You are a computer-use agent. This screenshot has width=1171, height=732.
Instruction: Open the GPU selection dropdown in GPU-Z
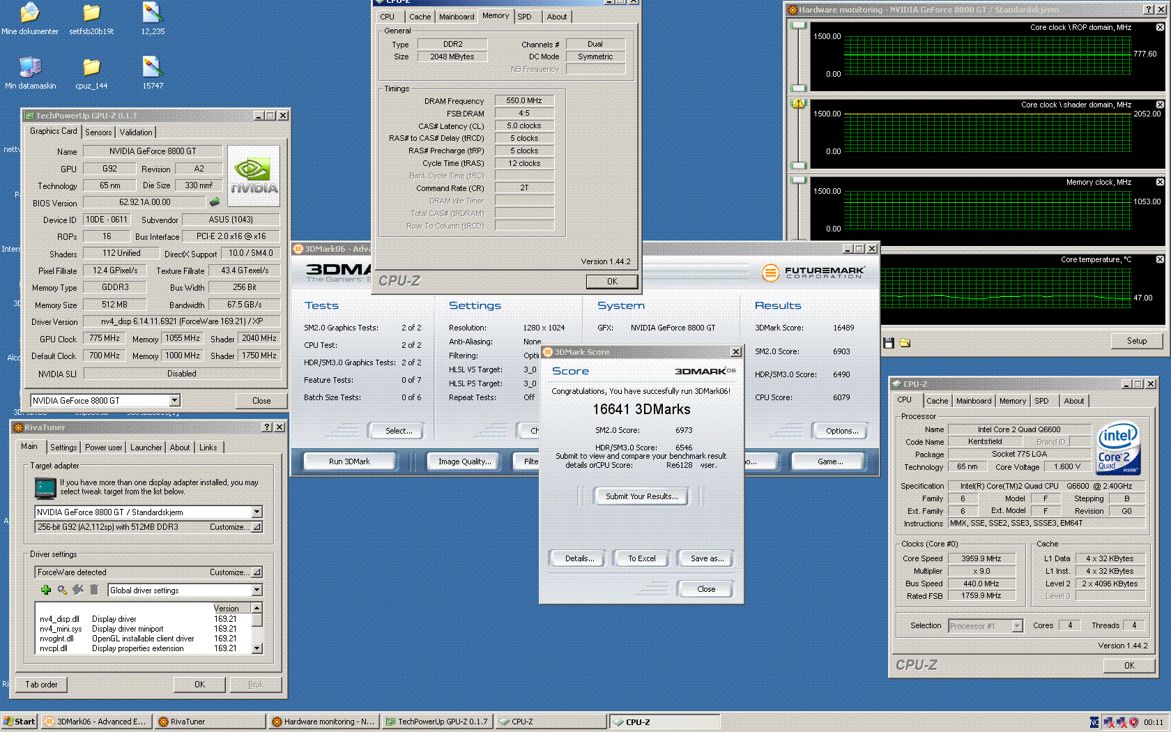click(175, 400)
